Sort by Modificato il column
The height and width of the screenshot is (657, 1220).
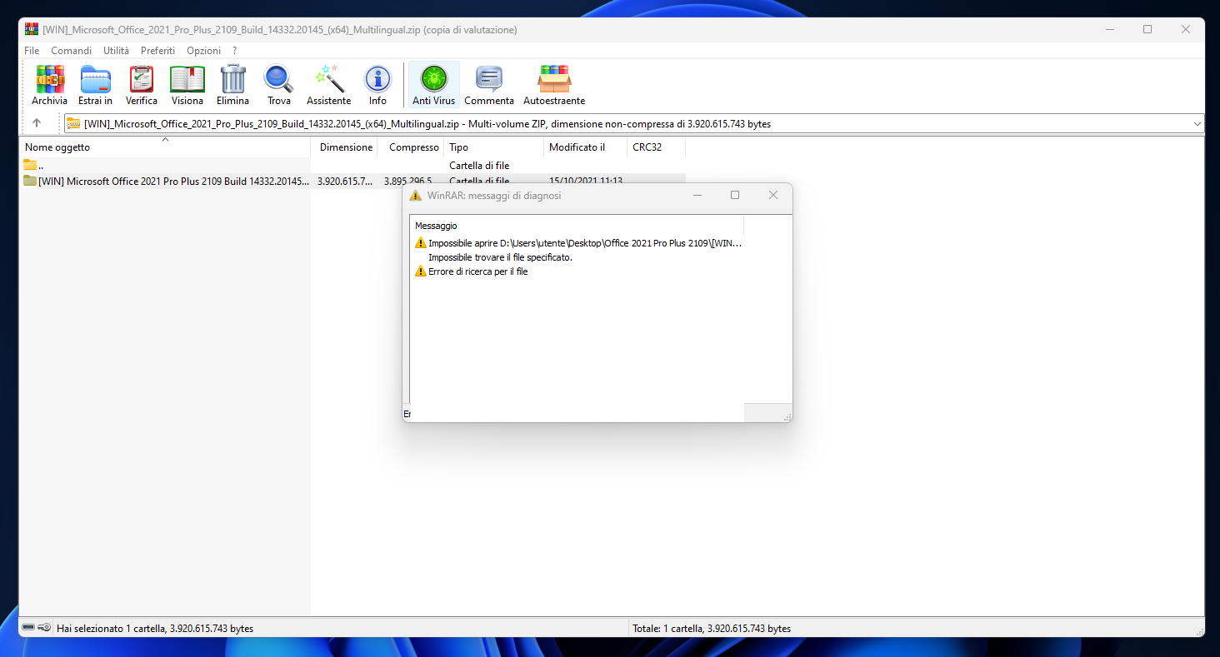pyautogui.click(x=586, y=147)
